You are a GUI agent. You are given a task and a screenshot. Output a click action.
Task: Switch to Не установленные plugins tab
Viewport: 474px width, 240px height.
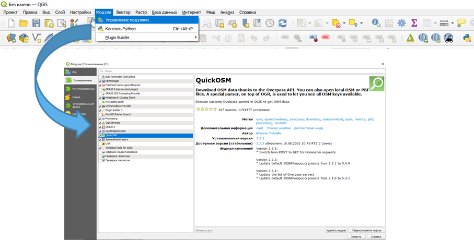80,89
